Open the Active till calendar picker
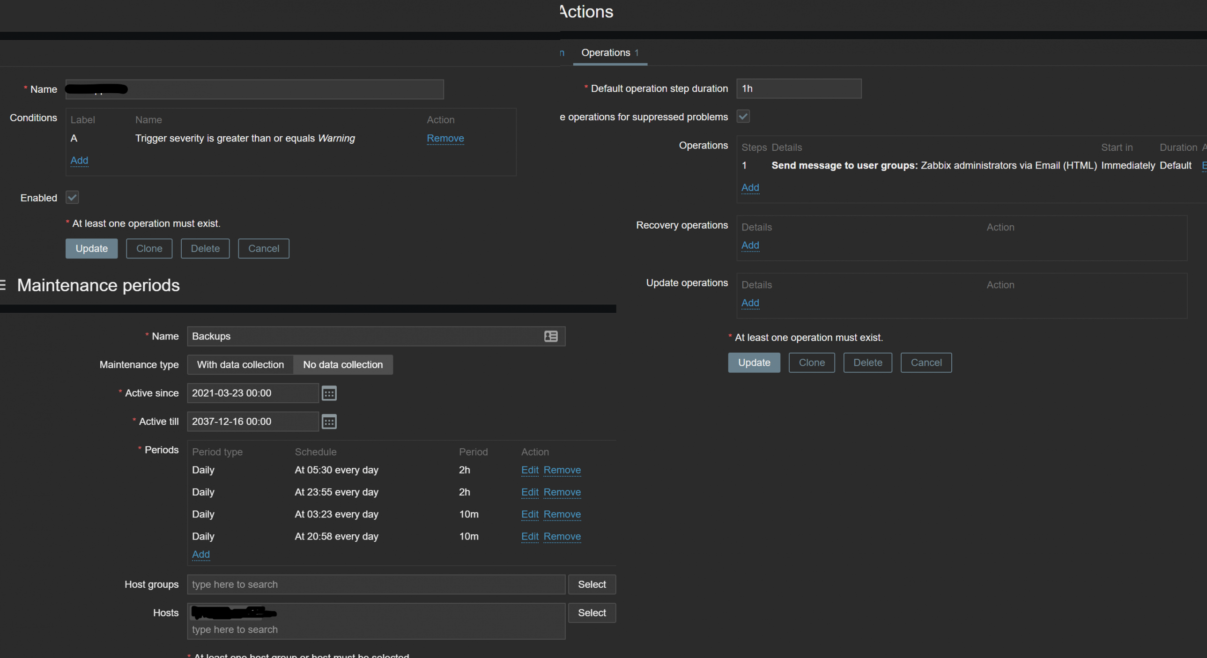The width and height of the screenshot is (1207, 658). (329, 421)
